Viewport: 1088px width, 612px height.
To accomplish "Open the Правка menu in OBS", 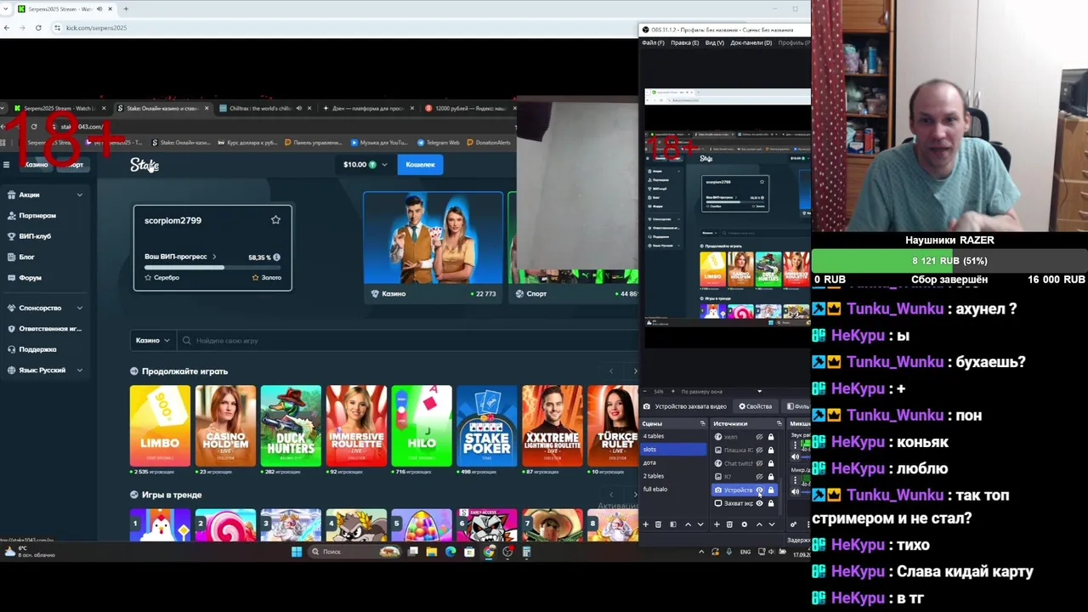I will click(x=684, y=42).
